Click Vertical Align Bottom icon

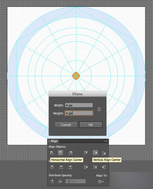pyautogui.click(x=104, y=153)
